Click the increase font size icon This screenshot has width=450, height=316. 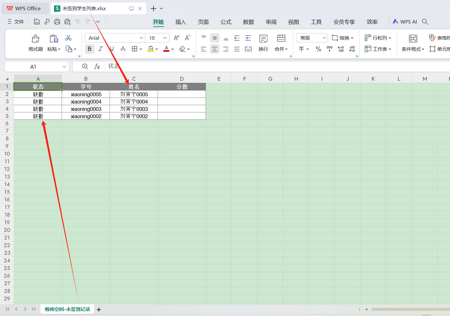pos(177,38)
